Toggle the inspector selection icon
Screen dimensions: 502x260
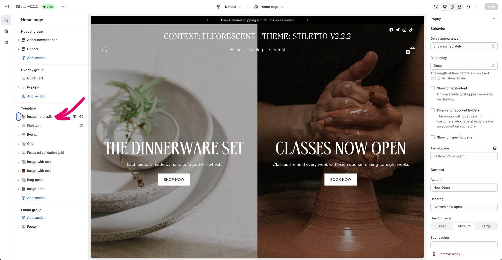436,7
